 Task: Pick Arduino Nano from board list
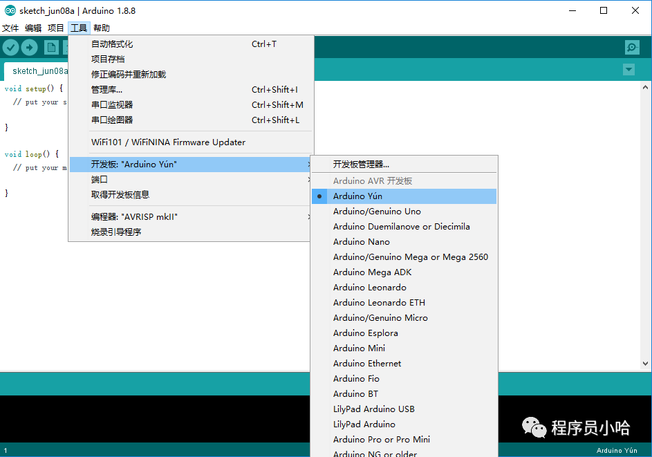tap(361, 242)
